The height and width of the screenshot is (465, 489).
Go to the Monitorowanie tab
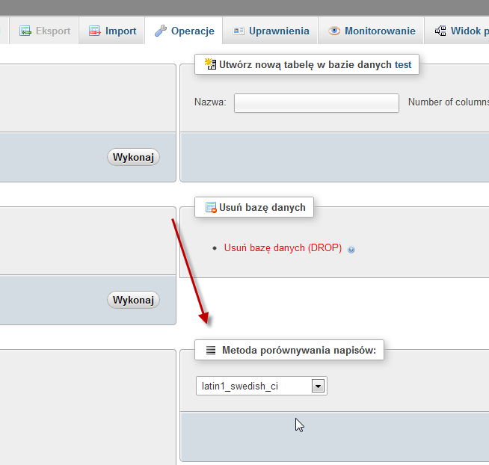379,31
